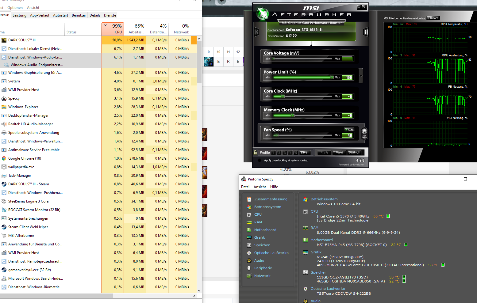
Task: Switch to the Leistung tab
Action: [x=19, y=15]
